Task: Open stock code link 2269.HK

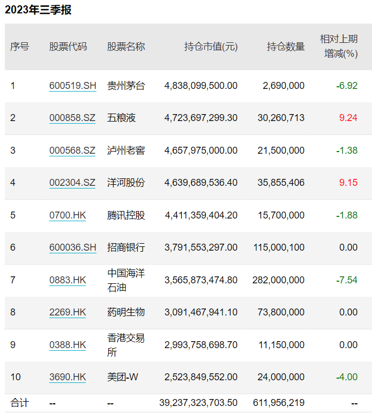Action: 68,312
